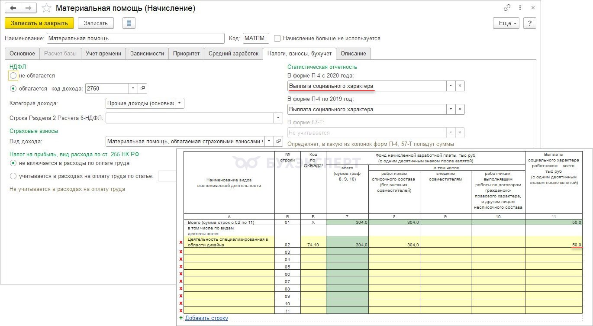The width and height of the screenshot is (593, 326).
Task: Switch to the Основное tab
Action: (22, 54)
